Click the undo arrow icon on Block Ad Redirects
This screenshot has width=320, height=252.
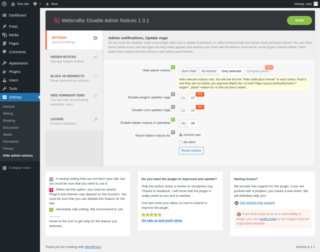click(x=95, y=76)
